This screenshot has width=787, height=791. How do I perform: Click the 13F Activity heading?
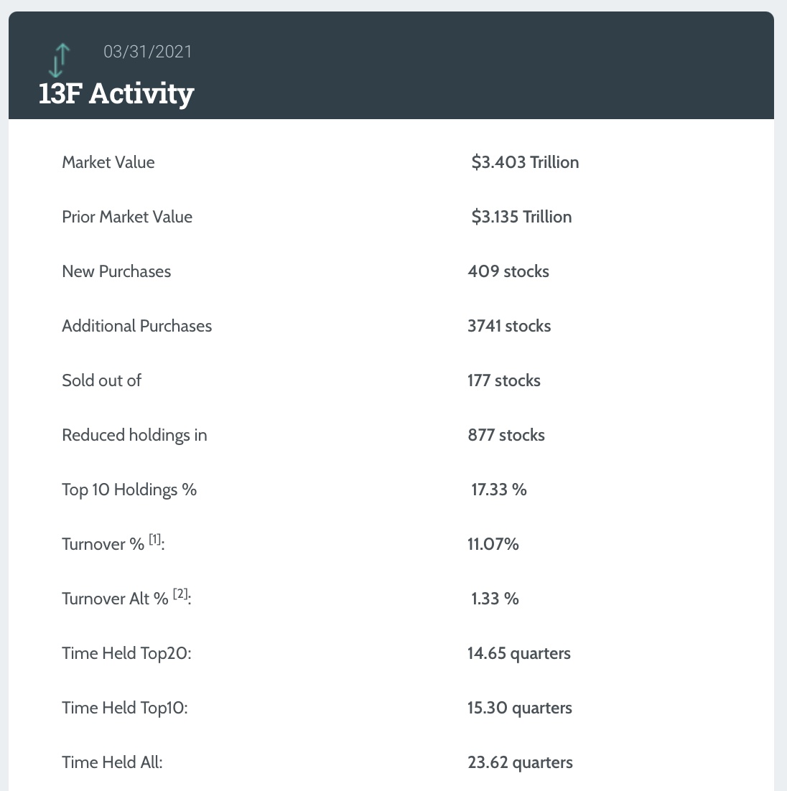(x=116, y=94)
